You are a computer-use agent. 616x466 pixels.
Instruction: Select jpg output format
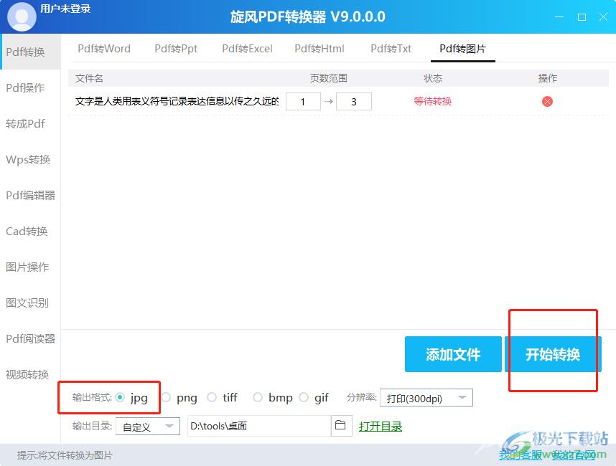(x=121, y=397)
